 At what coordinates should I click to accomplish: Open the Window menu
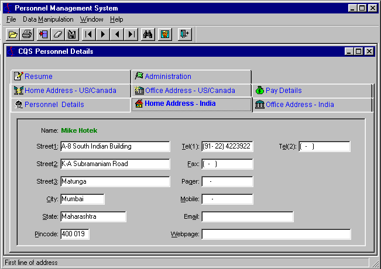[x=91, y=19]
